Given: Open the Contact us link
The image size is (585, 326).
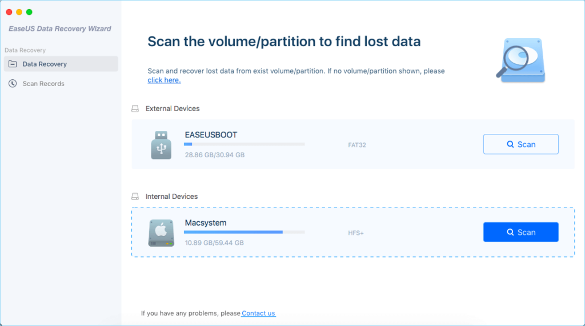Looking at the screenshot, I should (258, 313).
